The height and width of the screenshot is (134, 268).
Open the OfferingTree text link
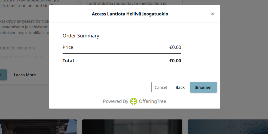coord(152,101)
